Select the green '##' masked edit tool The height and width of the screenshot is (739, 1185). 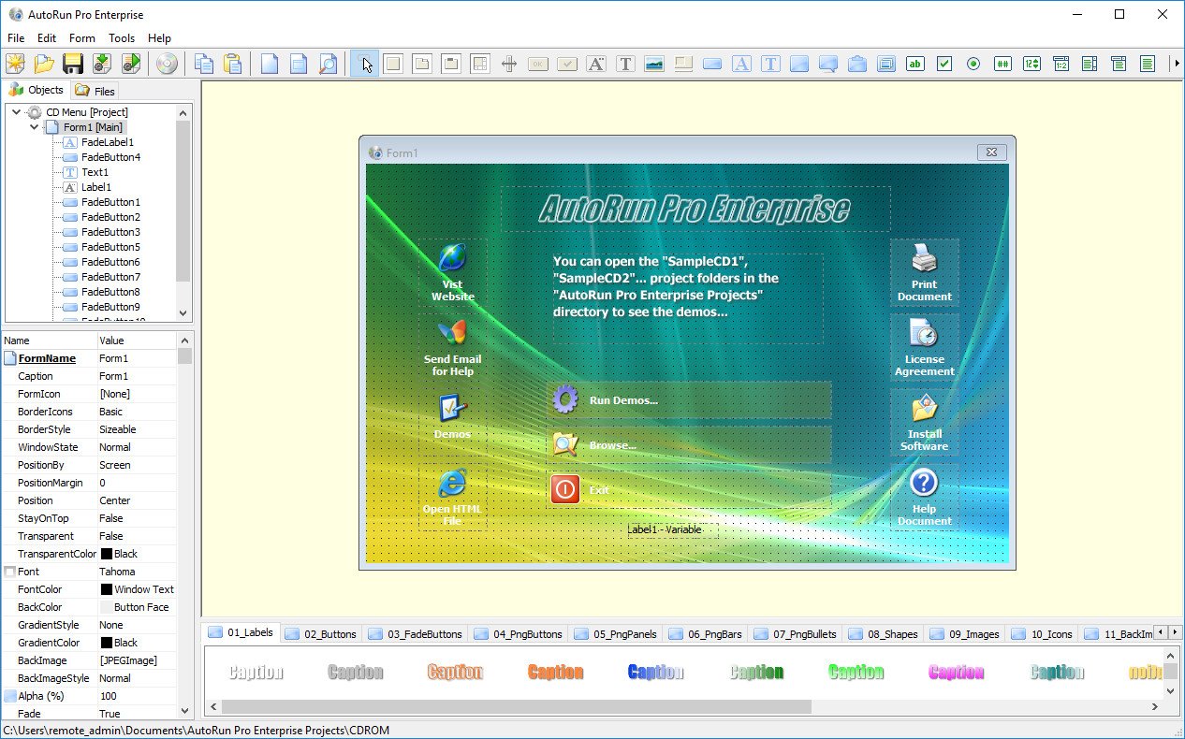coord(1002,64)
